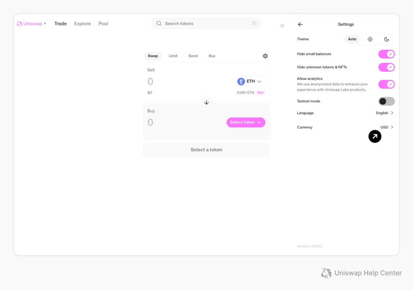Switch to the Limit tab

(173, 56)
